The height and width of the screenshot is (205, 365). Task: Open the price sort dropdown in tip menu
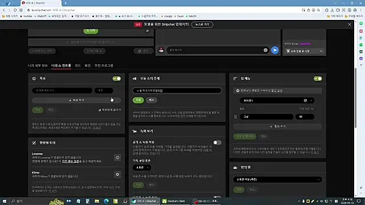pyautogui.click(x=306, y=109)
